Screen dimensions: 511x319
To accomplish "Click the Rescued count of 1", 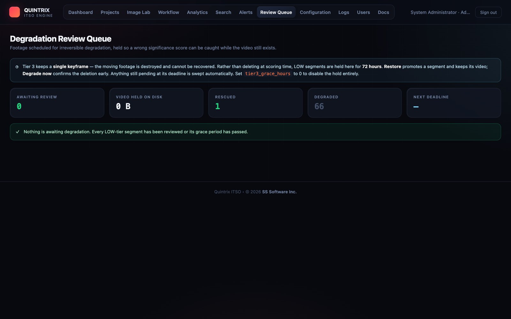I will tap(217, 106).
